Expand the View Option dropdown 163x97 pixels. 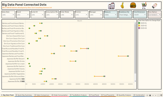[x=155, y=15]
